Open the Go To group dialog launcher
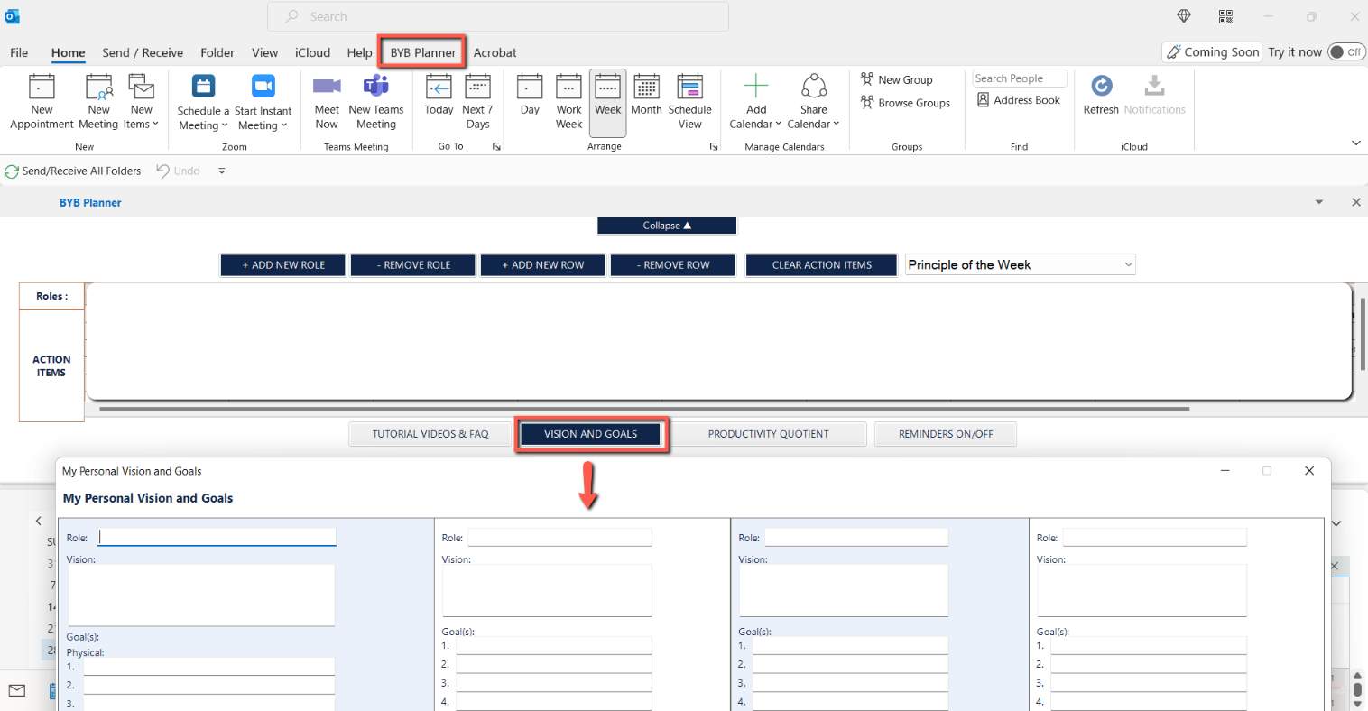This screenshot has width=1368, height=711. pyautogui.click(x=496, y=146)
